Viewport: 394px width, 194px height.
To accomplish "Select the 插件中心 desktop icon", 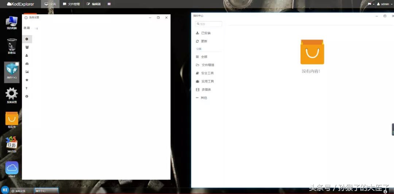I will coord(12,72).
